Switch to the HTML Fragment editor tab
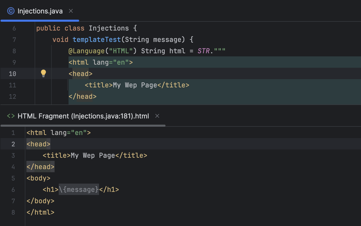Screen dimensions: 361x226 83,116
